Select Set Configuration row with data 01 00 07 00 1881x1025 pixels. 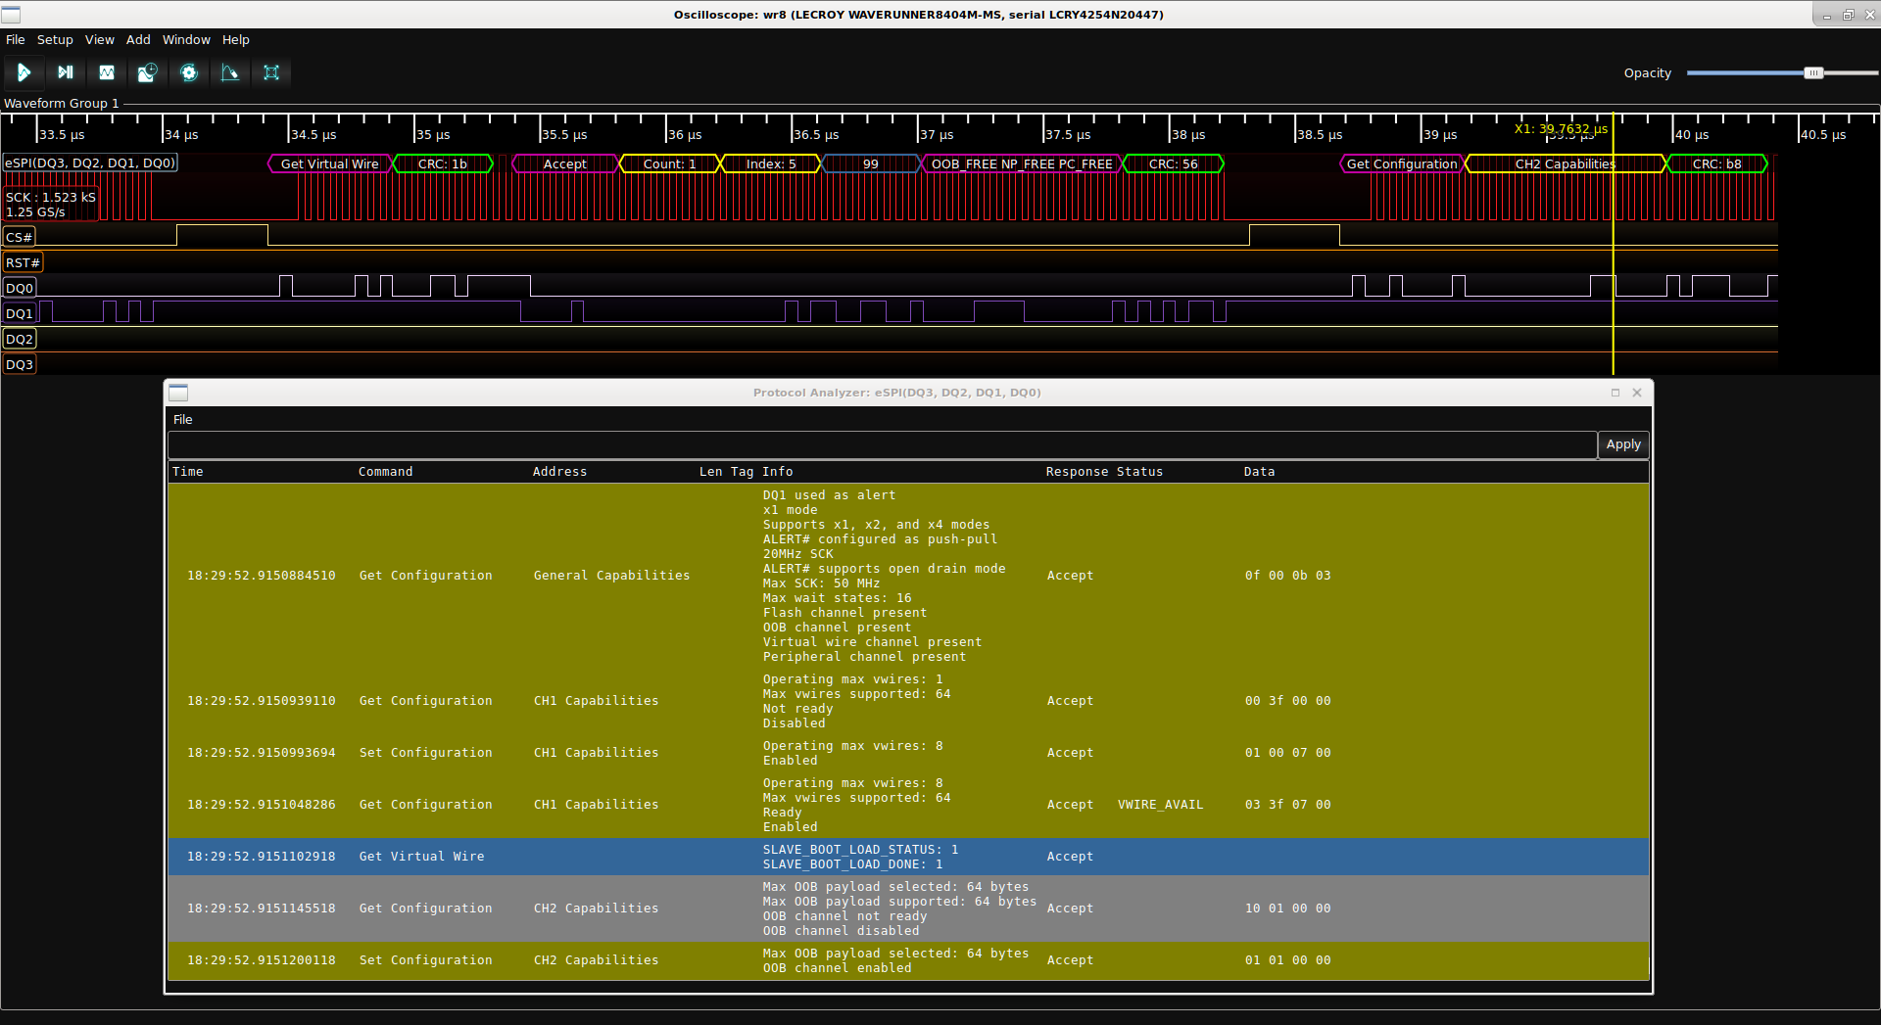pyautogui.click(x=908, y=753)
